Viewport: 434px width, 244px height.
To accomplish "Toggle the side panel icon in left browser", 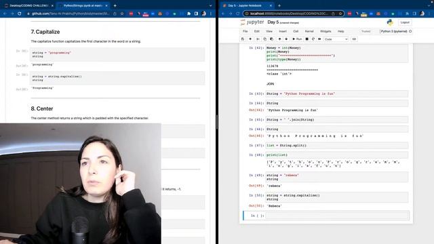I will coord(196,14).
